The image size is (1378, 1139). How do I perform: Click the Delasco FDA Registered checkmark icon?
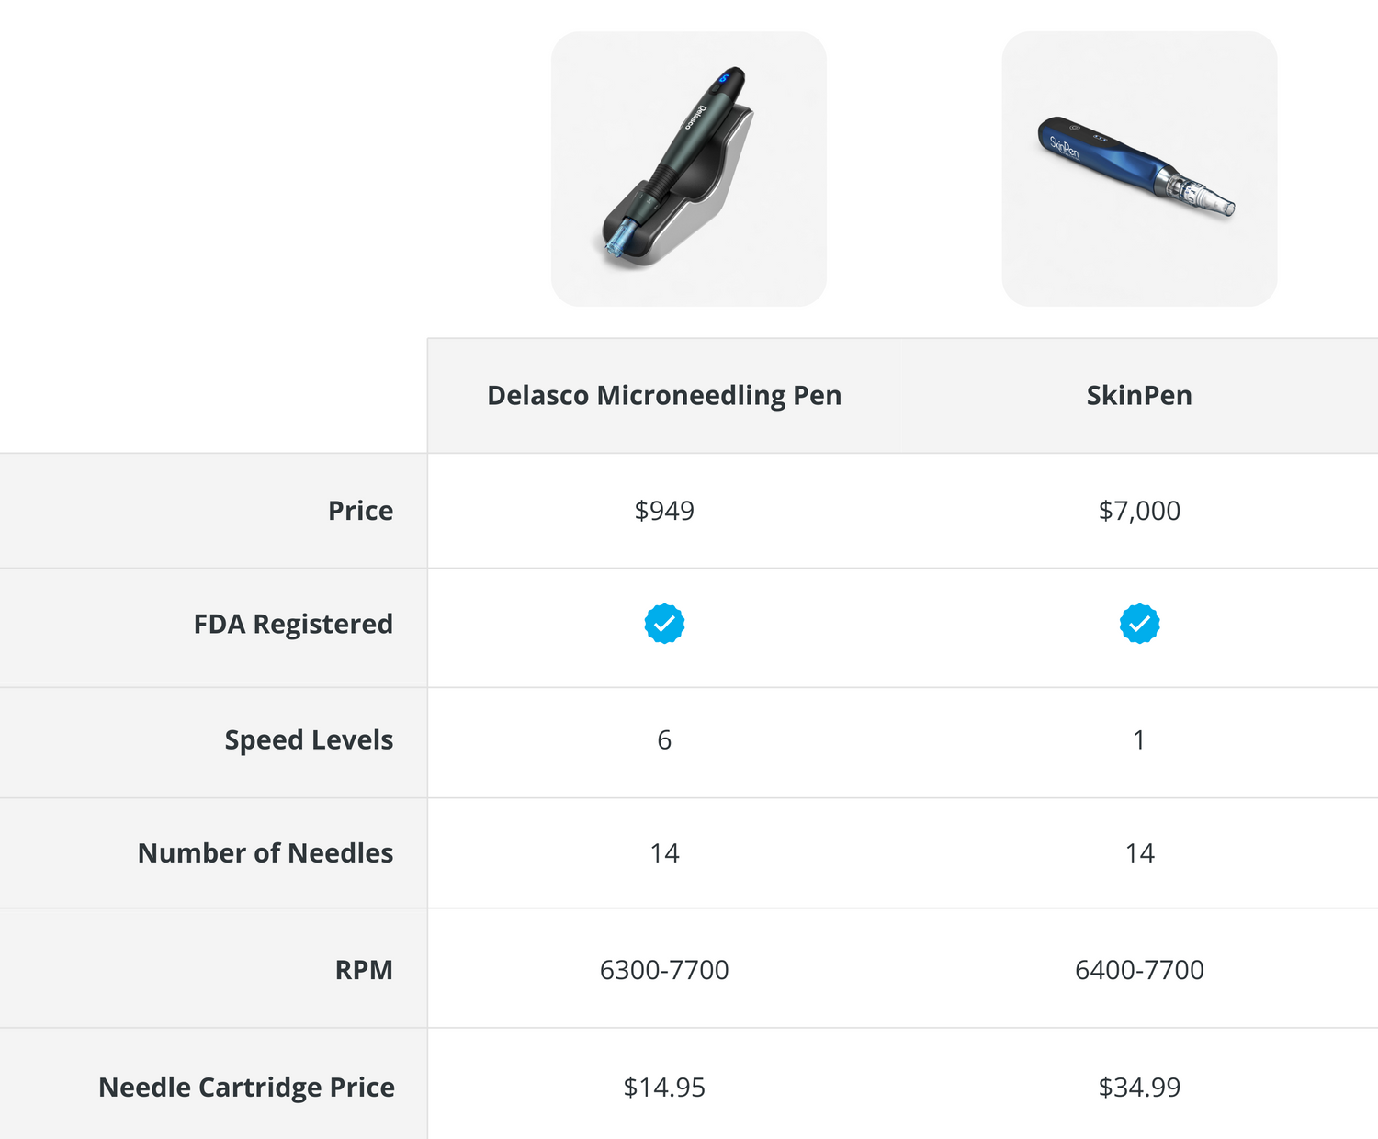tap(664, 624)
